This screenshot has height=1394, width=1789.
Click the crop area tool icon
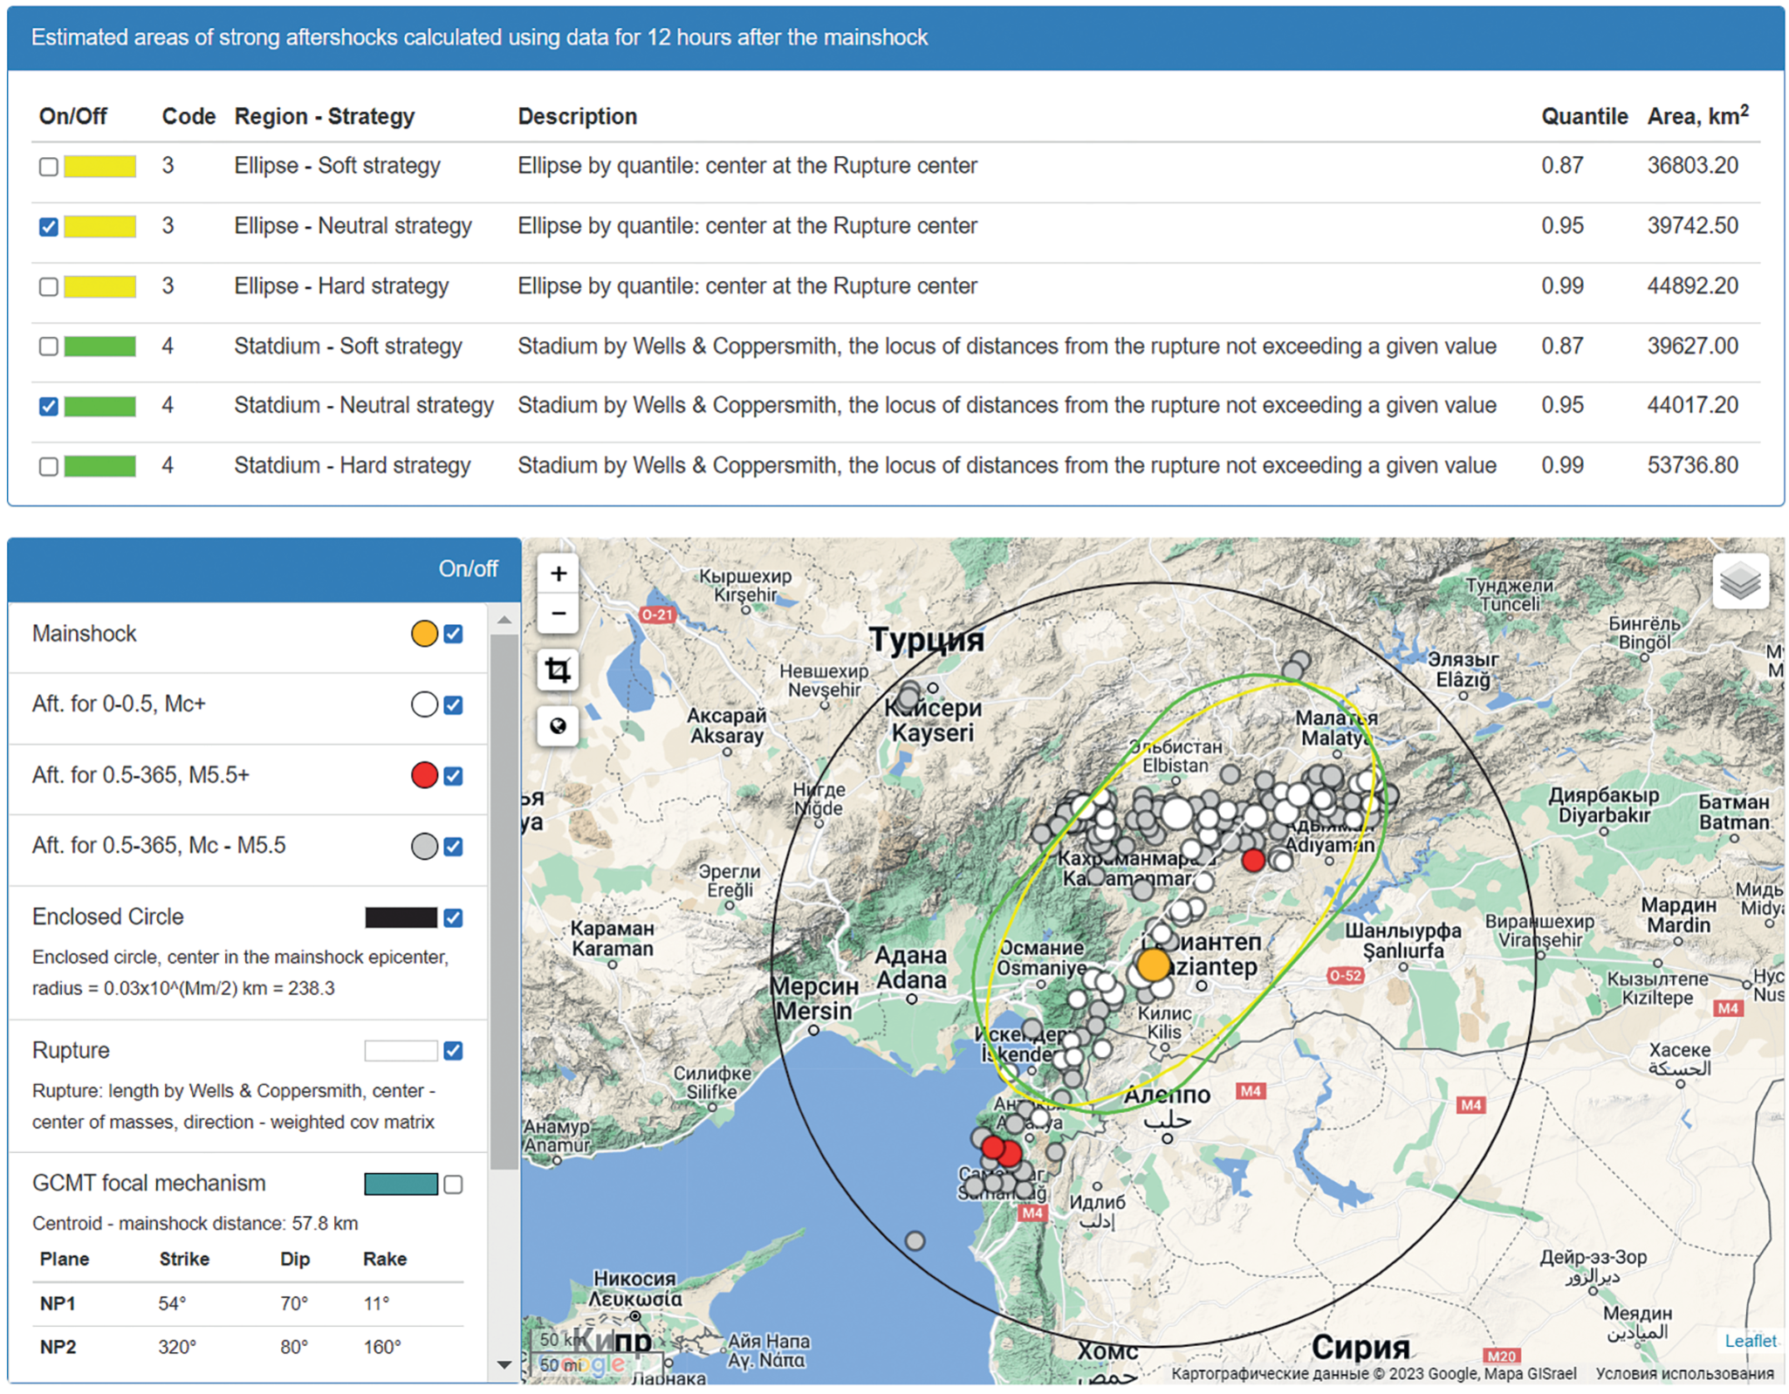(559, 670)
